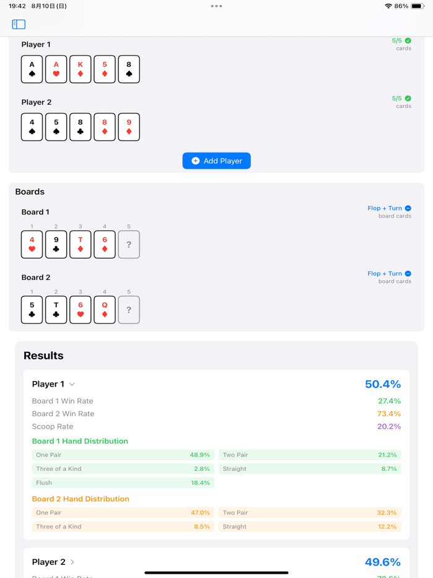This screenshot has width=433, height=578.
Task: Tap the Queen of Diamonds on Board 2
Action: coord(104,310)
